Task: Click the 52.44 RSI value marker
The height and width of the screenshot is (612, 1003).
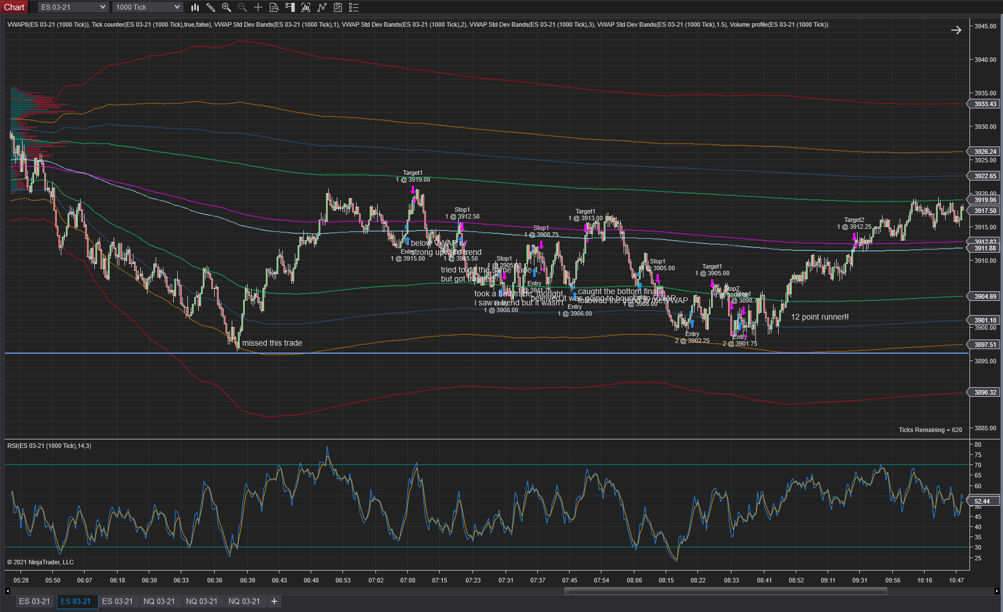Action: pos(982,501)
